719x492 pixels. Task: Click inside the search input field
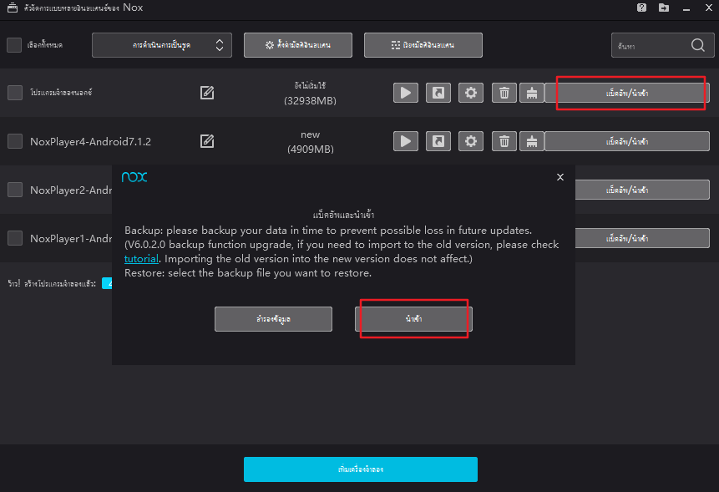(x=651, y=45)
